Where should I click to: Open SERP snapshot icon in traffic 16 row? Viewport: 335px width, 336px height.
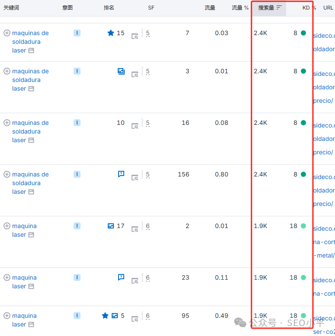click(x=135, y=126)
